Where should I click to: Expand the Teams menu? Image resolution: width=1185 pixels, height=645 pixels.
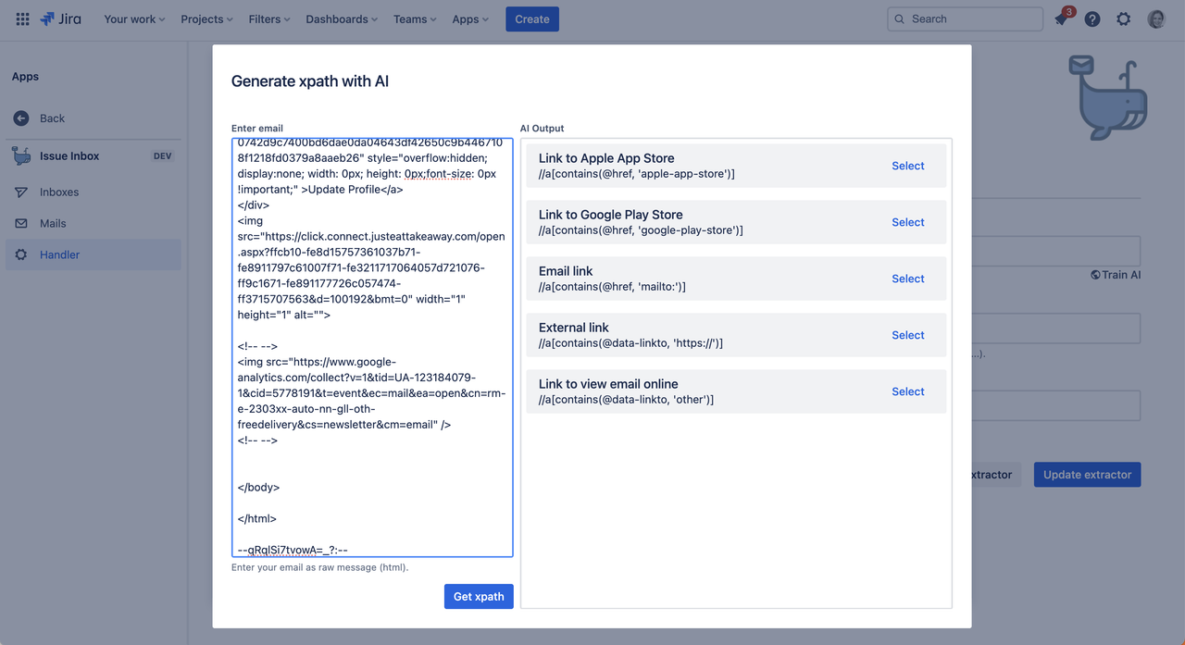[415, 19]
